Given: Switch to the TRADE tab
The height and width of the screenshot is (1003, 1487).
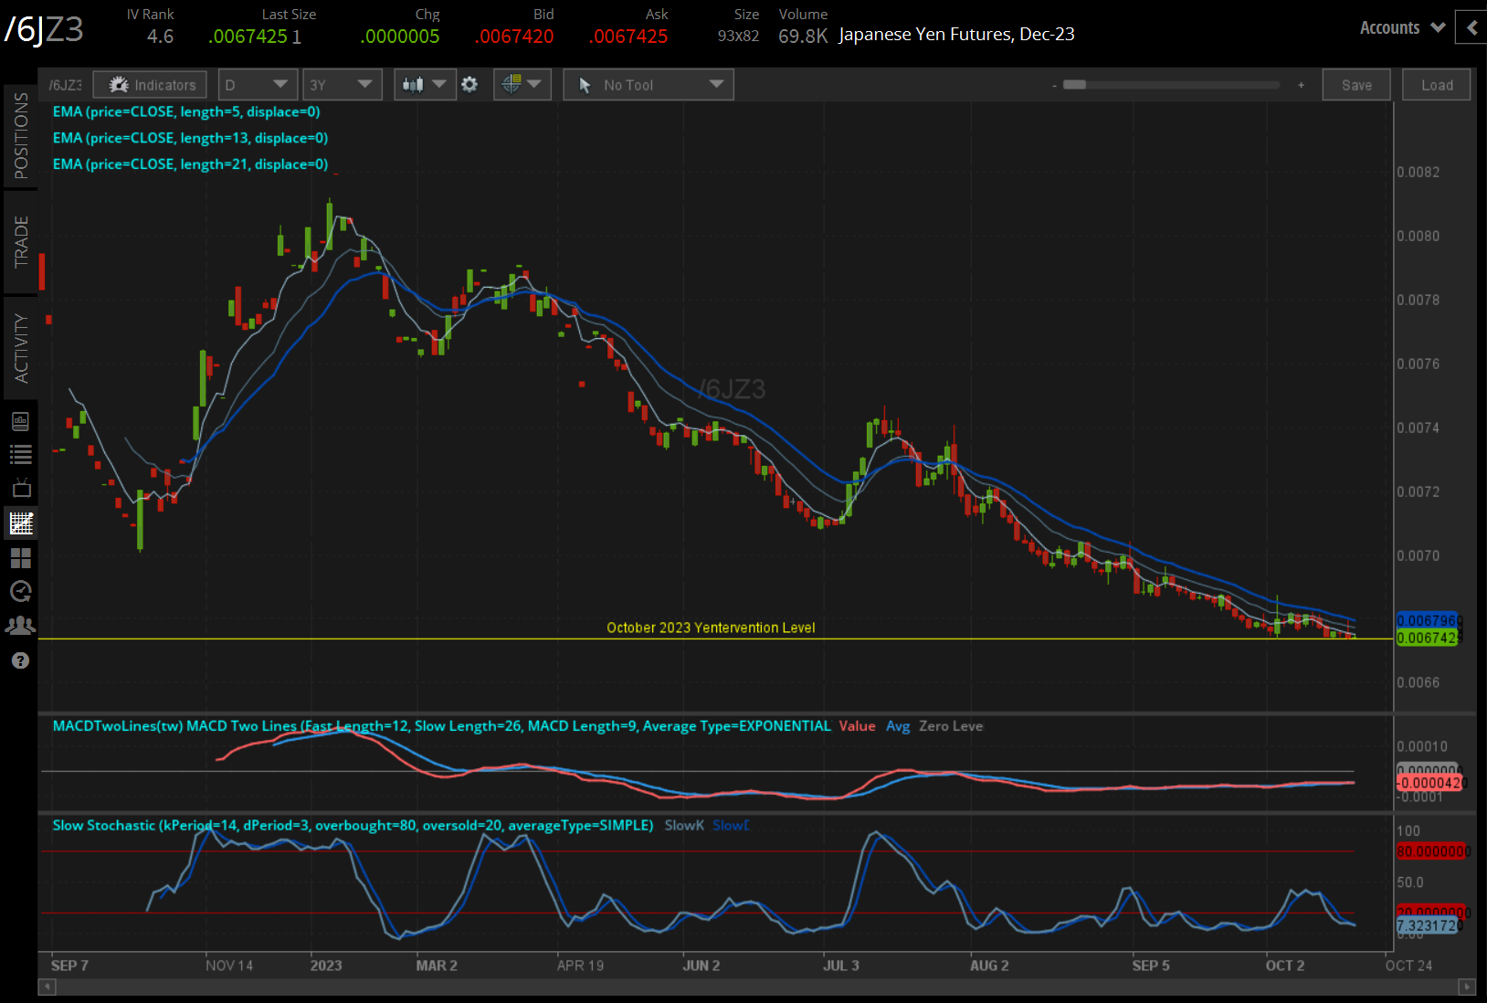Looking at the screenshot, I should coord(20,242).
